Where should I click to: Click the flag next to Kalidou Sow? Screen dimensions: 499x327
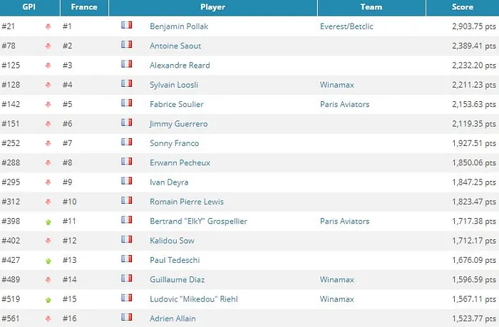click(x=127, y=240)
